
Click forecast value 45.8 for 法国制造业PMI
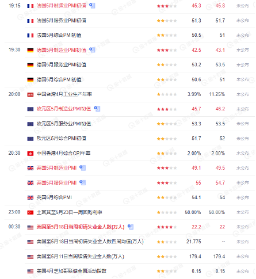[220, 6]
